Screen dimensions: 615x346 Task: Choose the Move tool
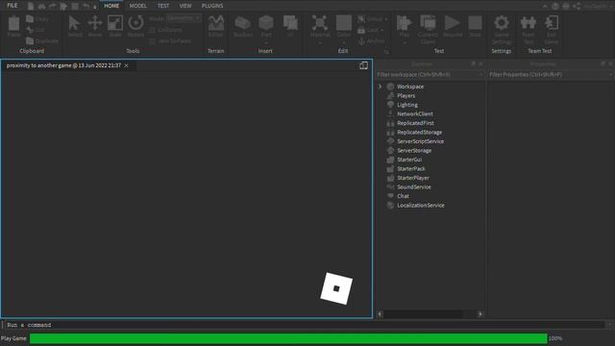[x=95, y=23]
